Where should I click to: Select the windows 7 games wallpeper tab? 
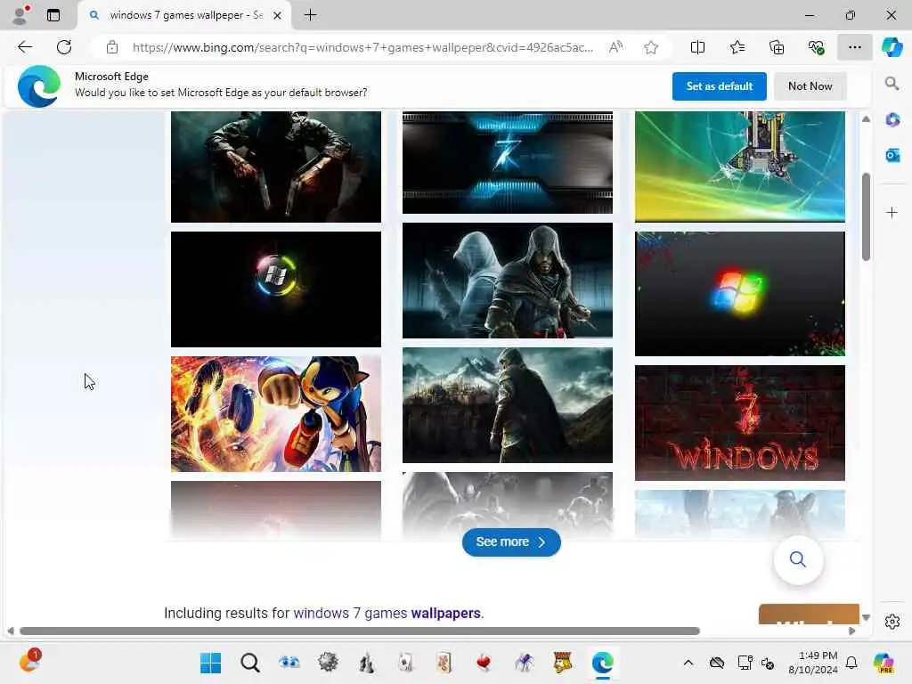pos(185,16)
